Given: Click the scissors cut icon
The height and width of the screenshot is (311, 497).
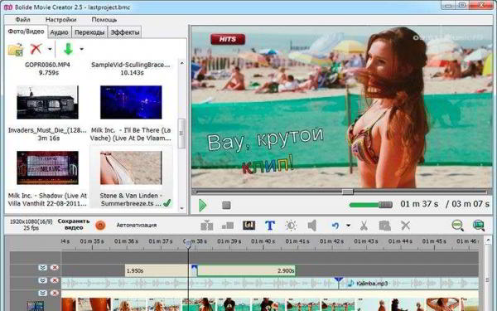Looking at the screenshot, I should [x=364, y=226].
